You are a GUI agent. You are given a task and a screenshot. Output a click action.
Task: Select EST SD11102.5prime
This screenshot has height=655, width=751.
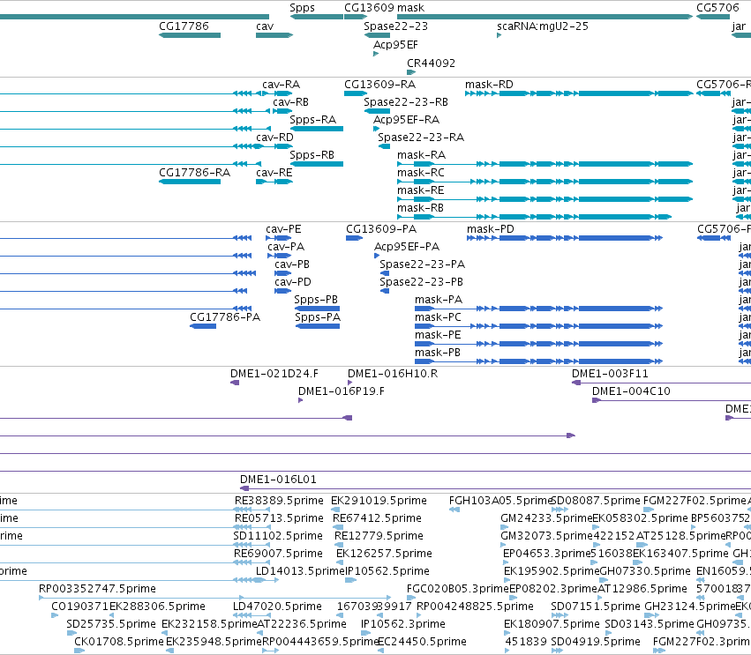click(278, 536)
